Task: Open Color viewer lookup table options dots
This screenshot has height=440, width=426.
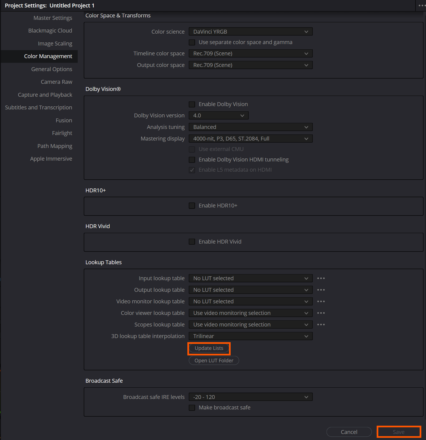Action: click(x=321, y=313)
